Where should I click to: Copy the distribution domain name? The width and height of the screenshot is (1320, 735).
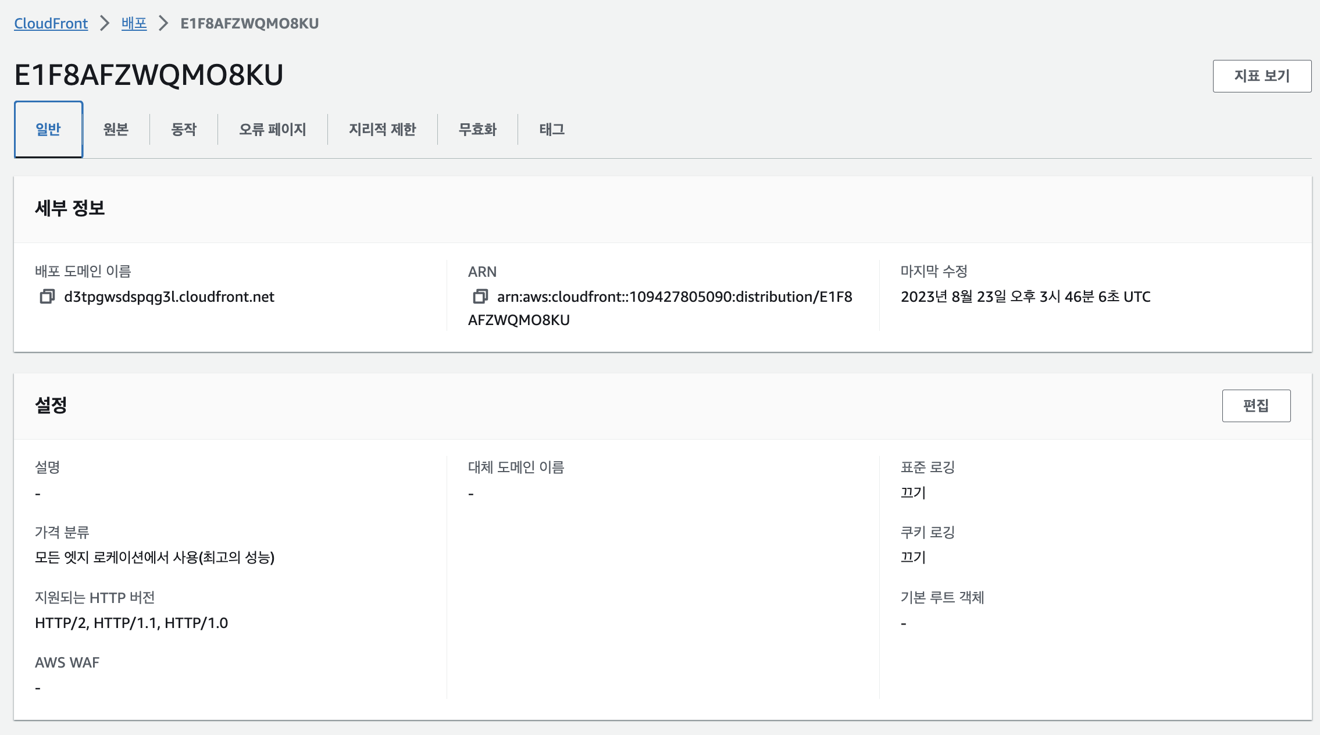pos(47,297)
